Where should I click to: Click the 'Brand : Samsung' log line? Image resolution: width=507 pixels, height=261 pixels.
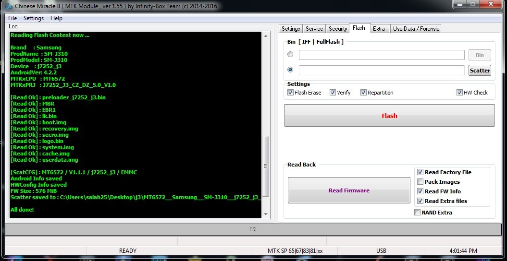(x=36, y=47)
